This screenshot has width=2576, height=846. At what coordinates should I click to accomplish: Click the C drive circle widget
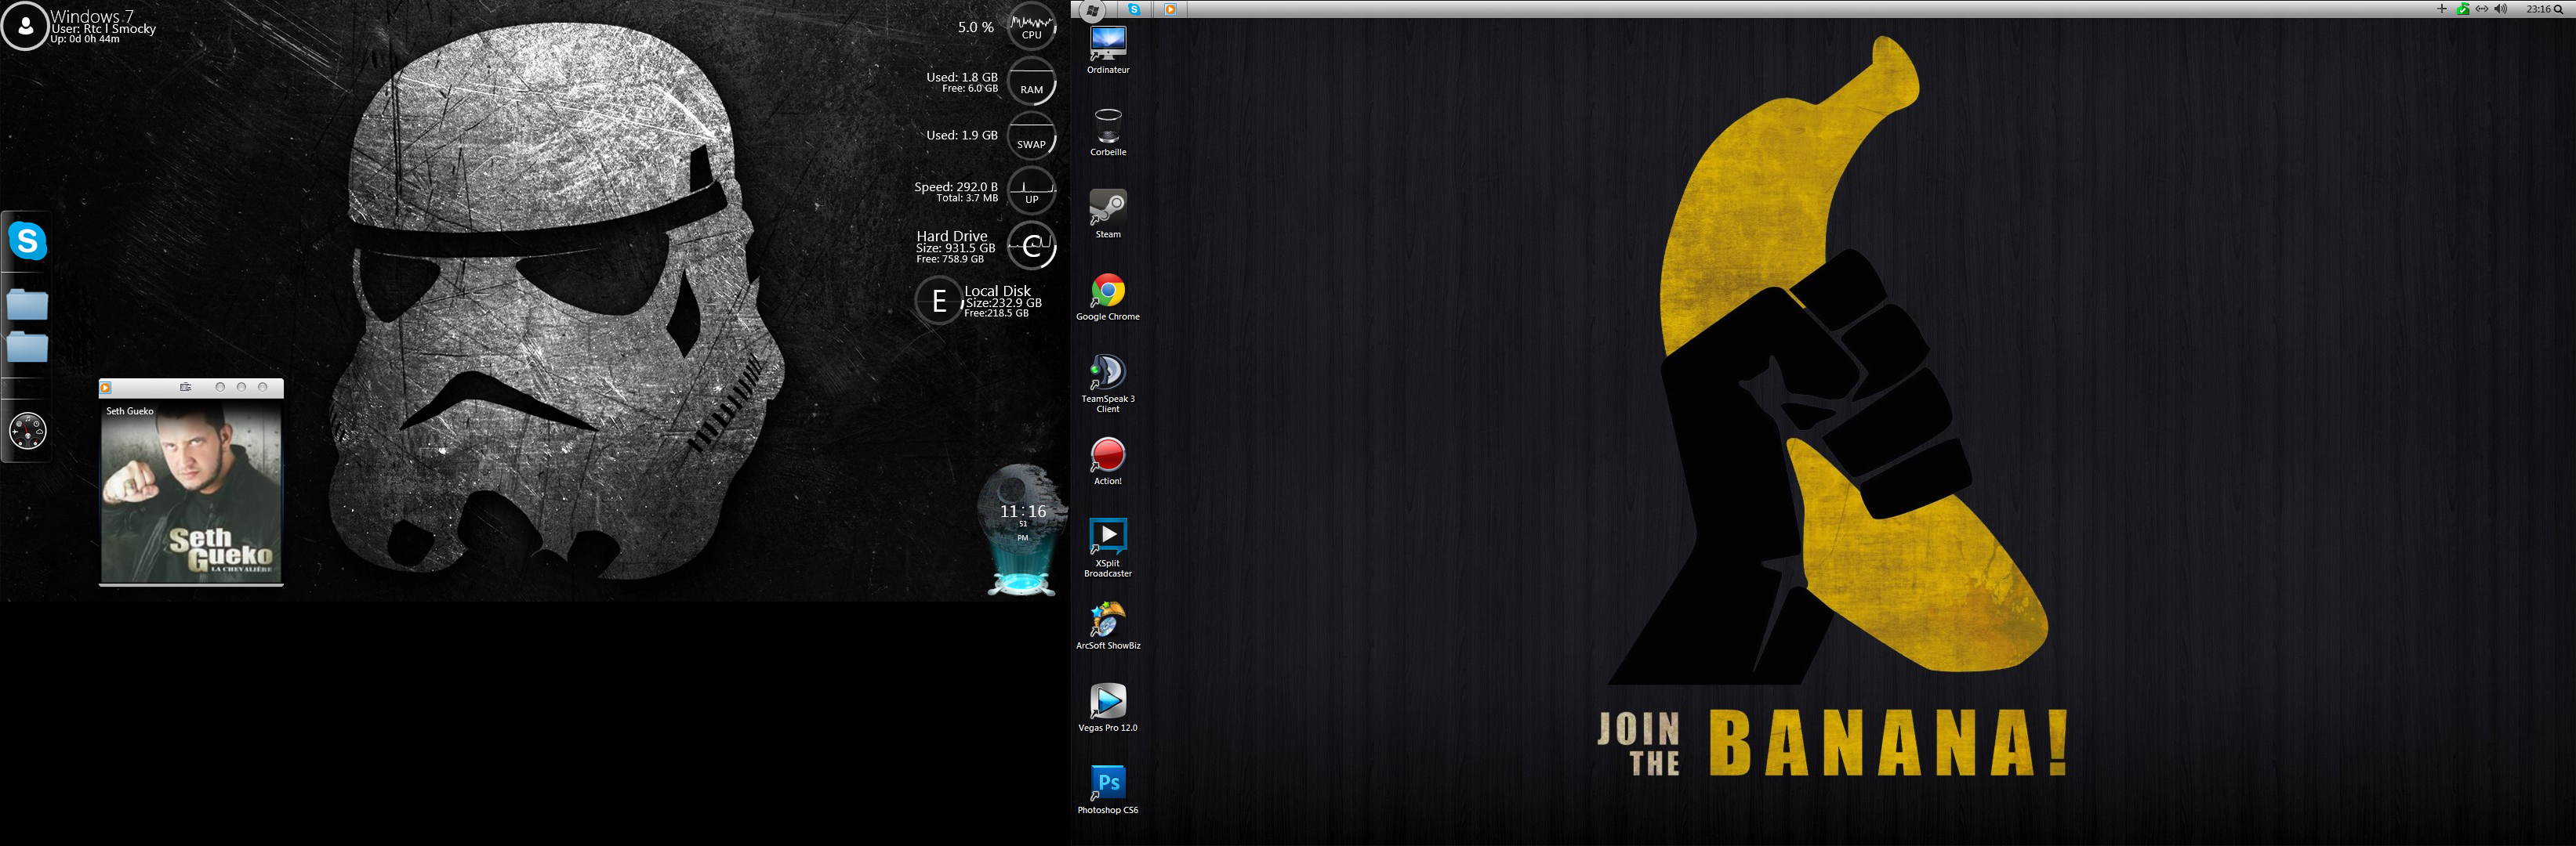point(1032,246)
